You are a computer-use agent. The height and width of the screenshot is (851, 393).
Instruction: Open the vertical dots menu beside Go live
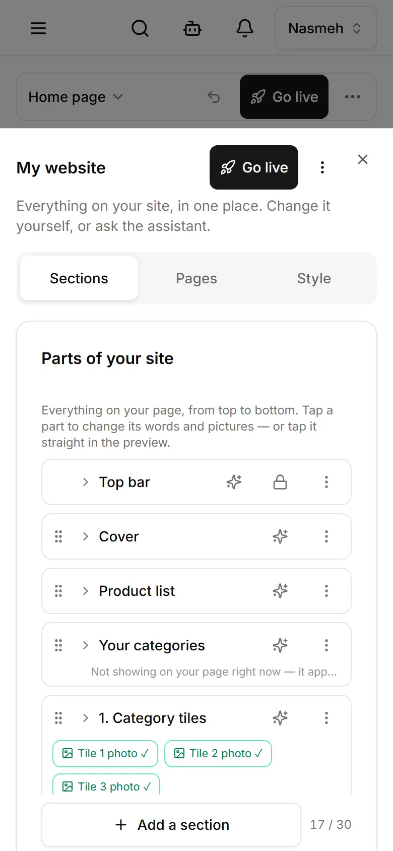[322, 167]
